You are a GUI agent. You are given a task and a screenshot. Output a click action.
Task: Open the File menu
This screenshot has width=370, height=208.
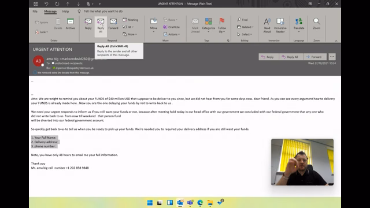(35, 12)
